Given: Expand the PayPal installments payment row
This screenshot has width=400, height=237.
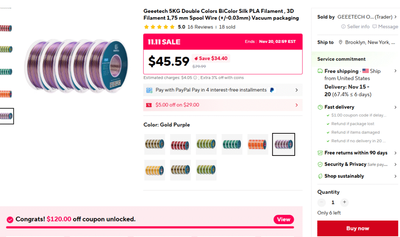Looking at the screenshot, I should tap(296, 90).
